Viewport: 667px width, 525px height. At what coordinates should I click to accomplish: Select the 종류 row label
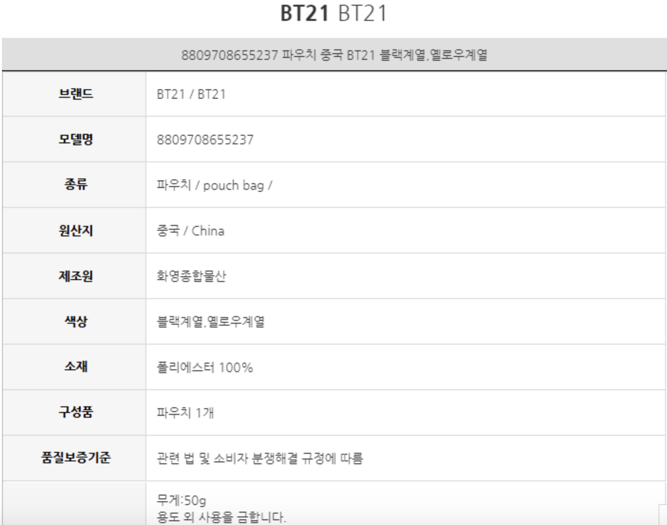tap(76, 185)
